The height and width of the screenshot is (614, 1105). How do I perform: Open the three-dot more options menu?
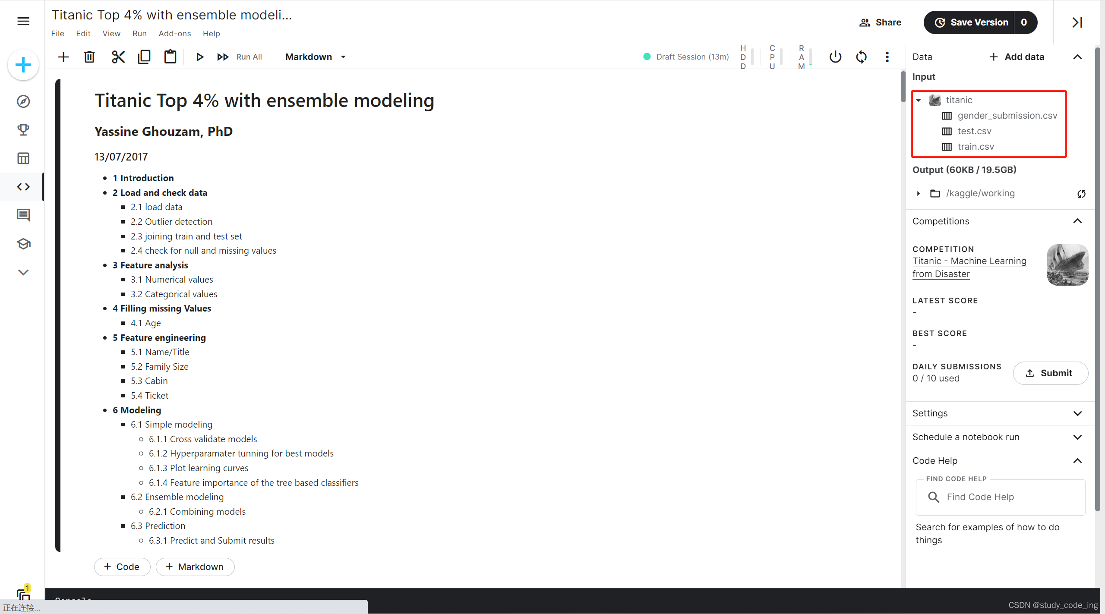[887, 57]
